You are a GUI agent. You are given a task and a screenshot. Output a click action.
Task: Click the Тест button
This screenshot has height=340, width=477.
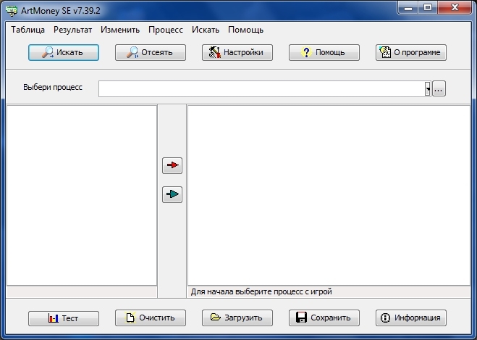64,318
